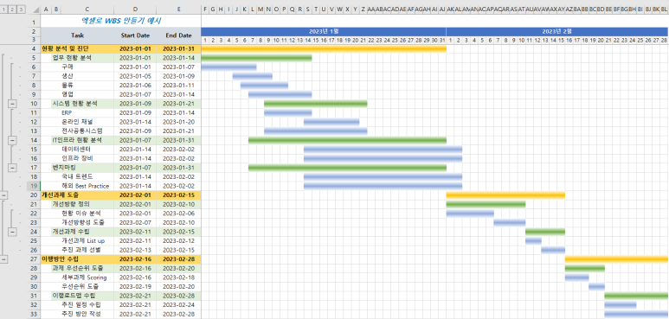The width and height of the screenshot is (669, 319).
Task: Show outline level 2 rows
Action: coord(13,10)
